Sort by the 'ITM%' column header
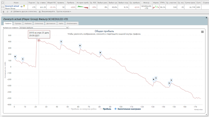The height and width of the screenshot is (117, 209). point(162,3)
